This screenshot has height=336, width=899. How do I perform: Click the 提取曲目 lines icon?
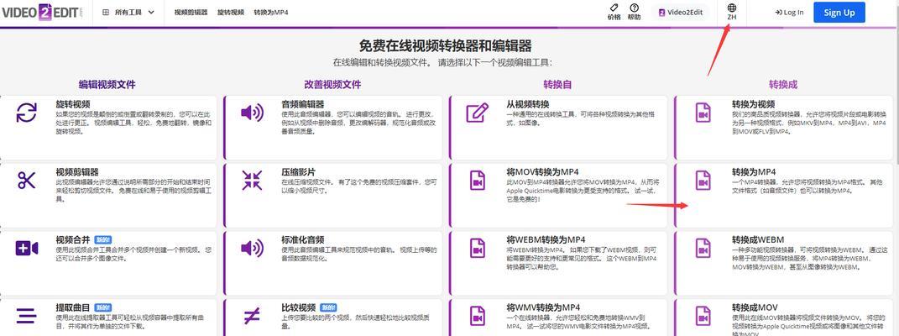coord(26,315)
